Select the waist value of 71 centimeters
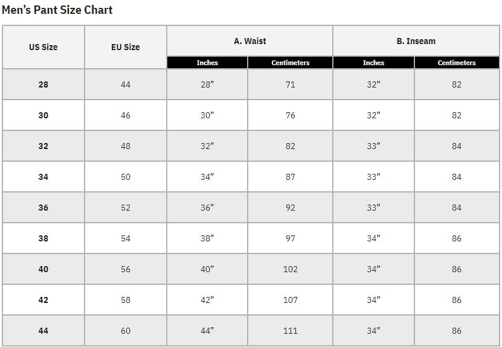The image size is (502, 347). 291,84
